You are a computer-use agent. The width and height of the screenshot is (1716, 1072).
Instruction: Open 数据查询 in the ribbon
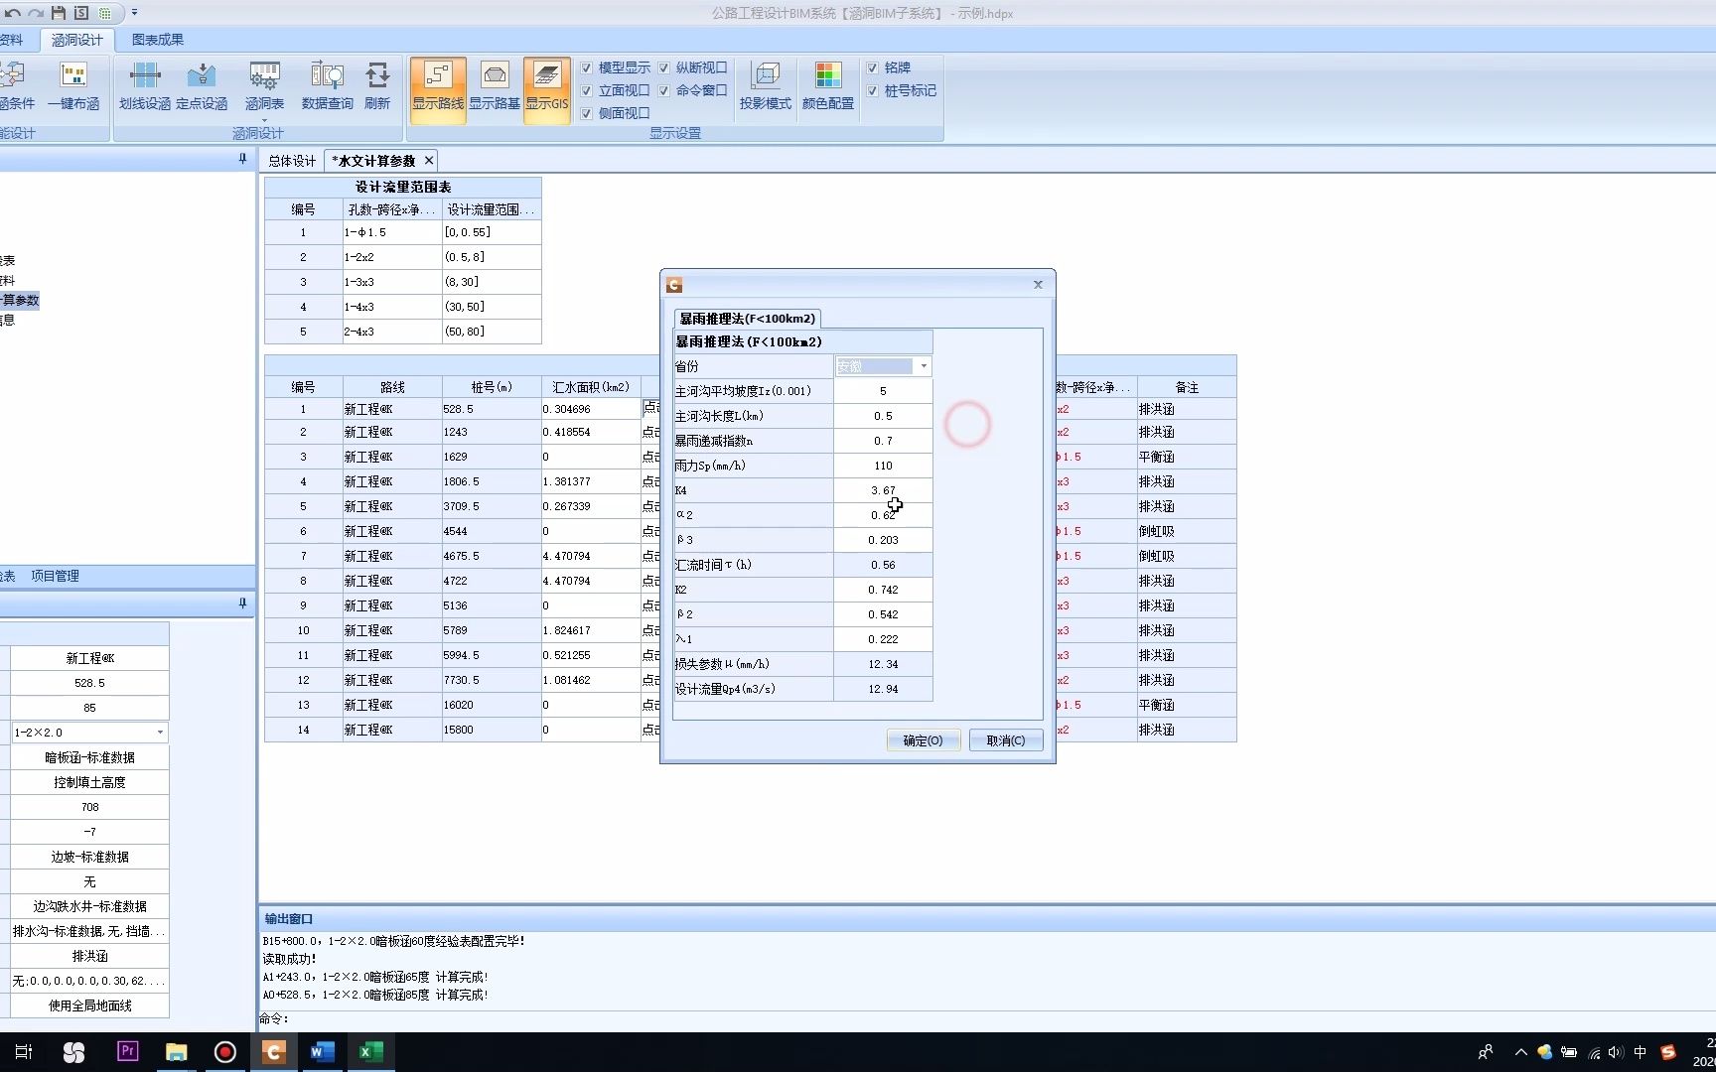[x=326, y=87]
